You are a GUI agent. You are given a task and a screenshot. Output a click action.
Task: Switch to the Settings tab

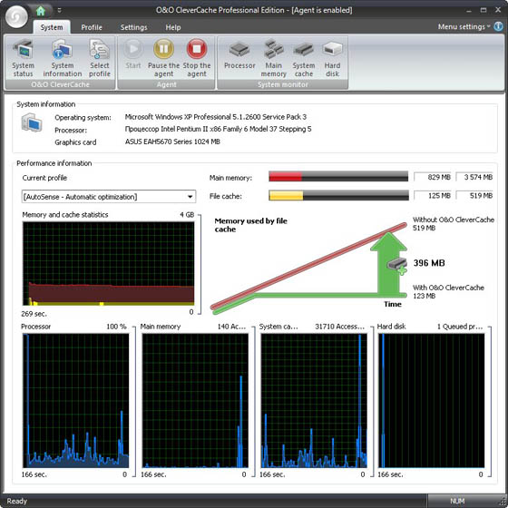click(134, 27)
